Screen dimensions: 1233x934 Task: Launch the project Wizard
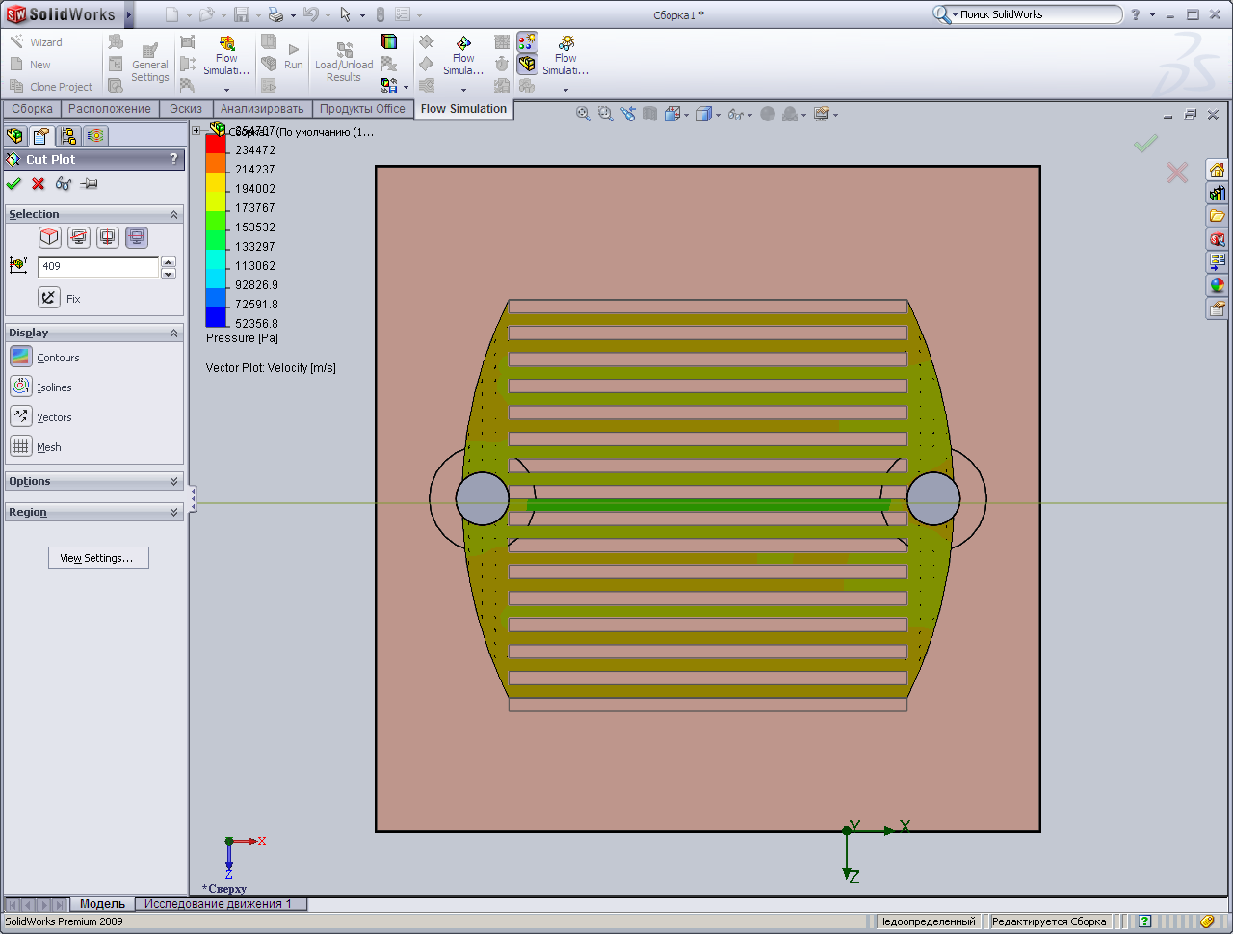click(x=36, y=42)
